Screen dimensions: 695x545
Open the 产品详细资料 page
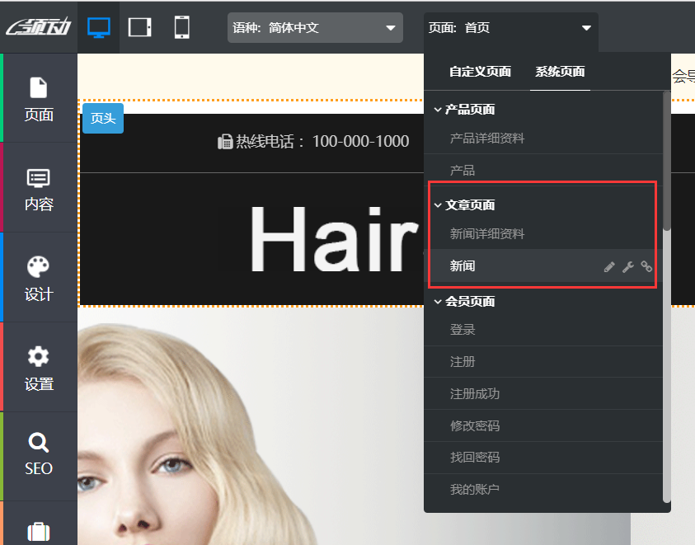pyautogui.click(x=487, y=139)
